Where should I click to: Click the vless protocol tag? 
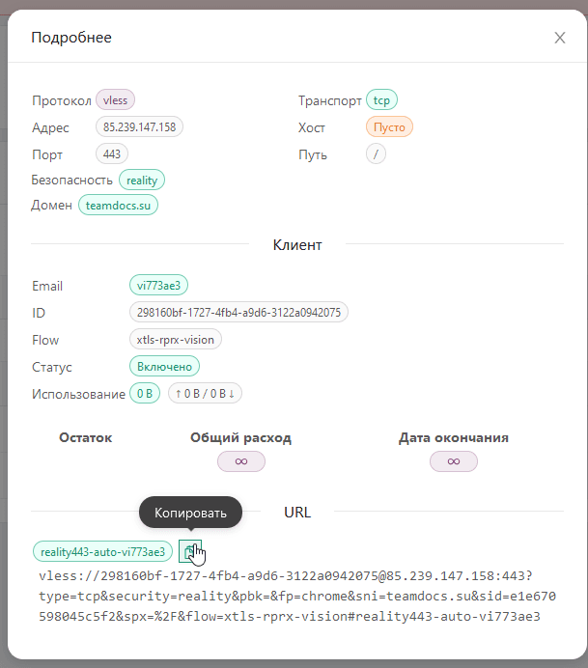click(x=116, y=99)
